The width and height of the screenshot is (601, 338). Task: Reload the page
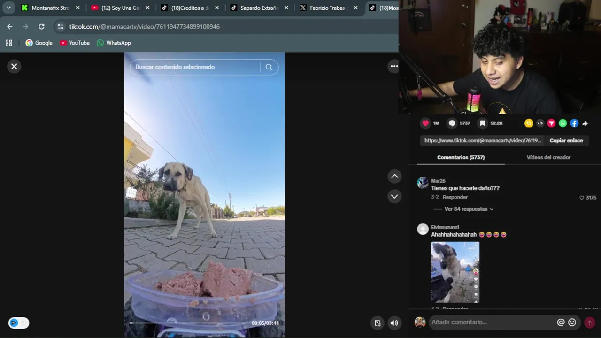click(41, 27)
